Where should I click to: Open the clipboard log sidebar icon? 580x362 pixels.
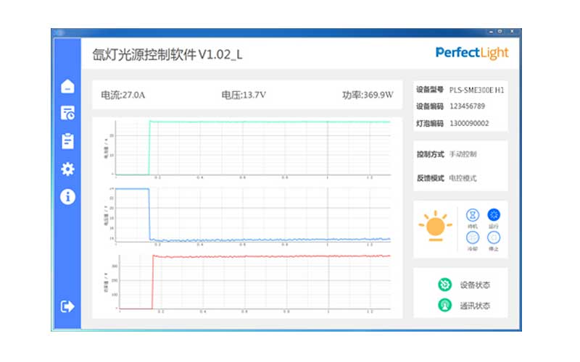[67, 140]
